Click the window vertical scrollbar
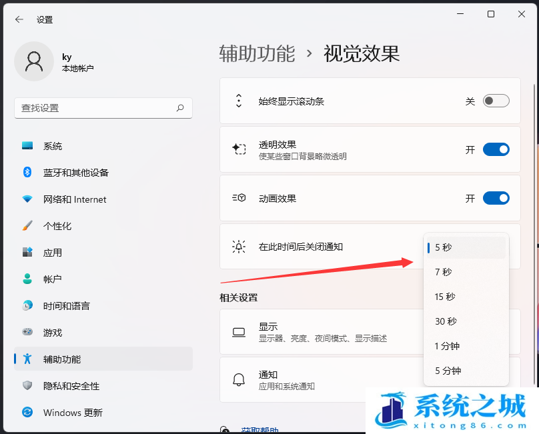This screenshot has height=434, width=539. coord(534,233)
